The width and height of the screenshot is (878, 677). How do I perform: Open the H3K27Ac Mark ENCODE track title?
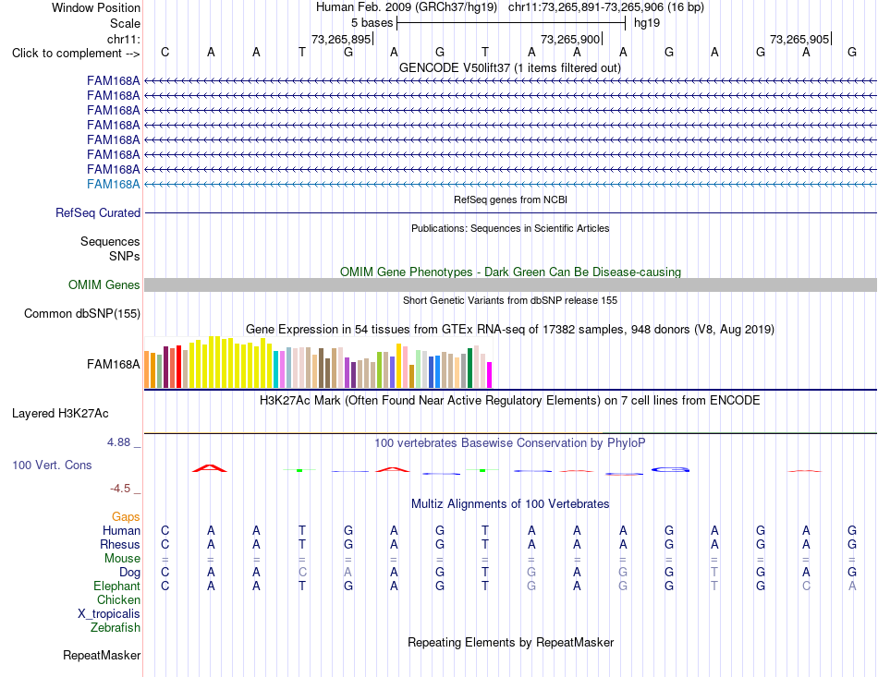510,401
